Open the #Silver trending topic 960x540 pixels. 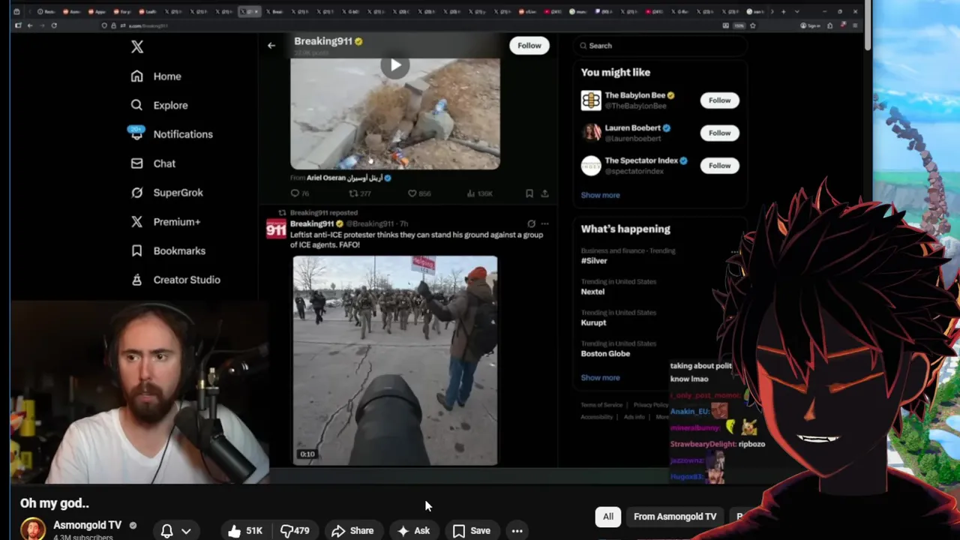click(594, 261)
